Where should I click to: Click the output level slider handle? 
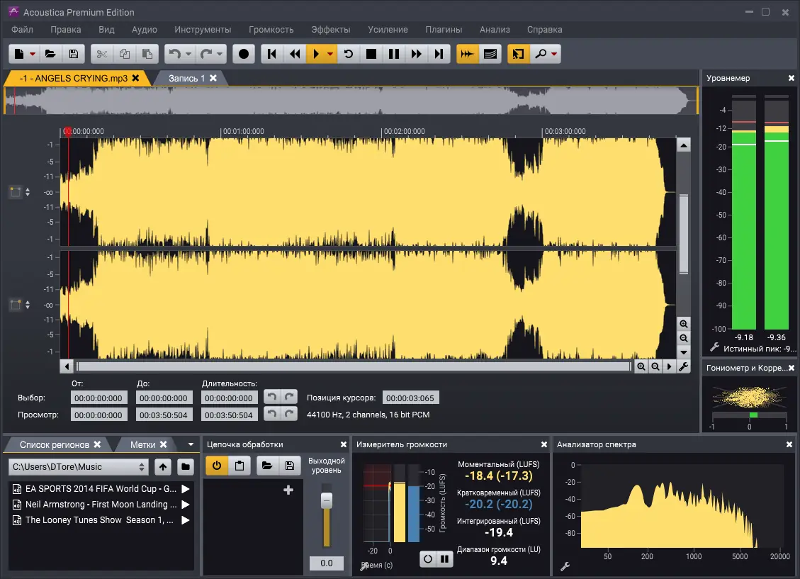(x=326, y=500)
